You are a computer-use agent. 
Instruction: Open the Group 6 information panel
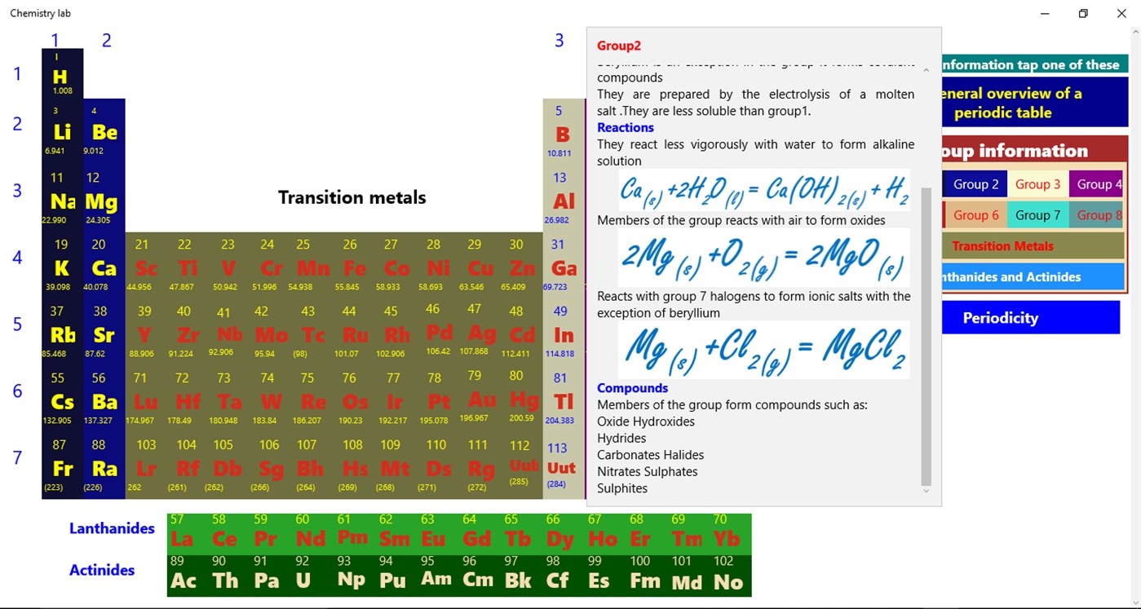(975, 214)
